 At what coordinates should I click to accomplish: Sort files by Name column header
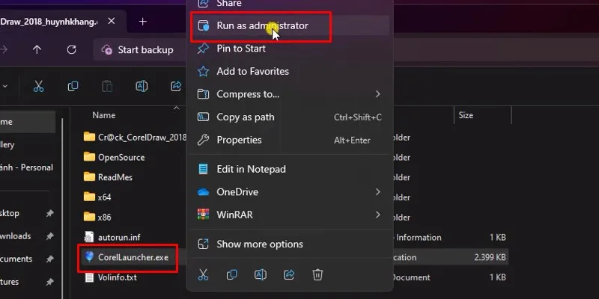(104, 115)
